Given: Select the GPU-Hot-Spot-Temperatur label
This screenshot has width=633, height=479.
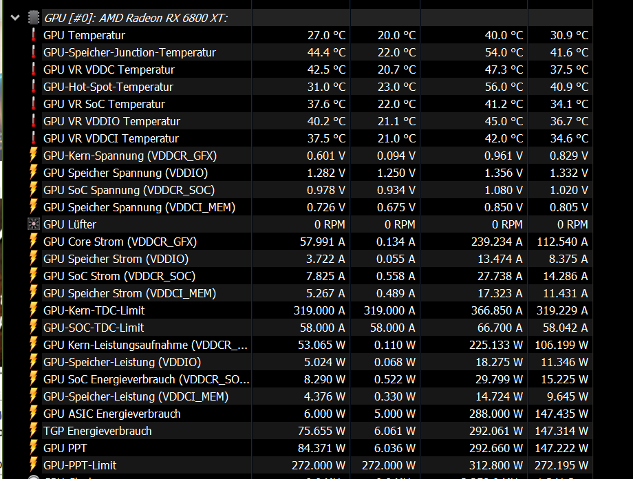Looking at the screenshot, I should tap(108, 87).
